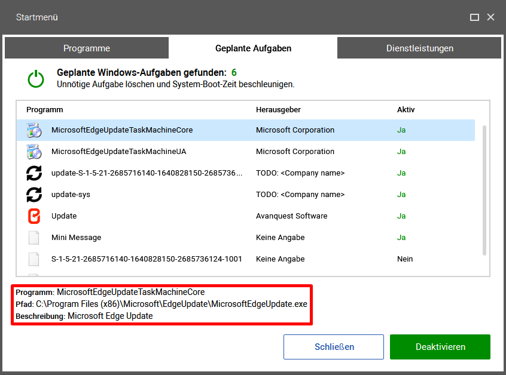Click Keine Angabe in the Mini Message row

point(280,238)
